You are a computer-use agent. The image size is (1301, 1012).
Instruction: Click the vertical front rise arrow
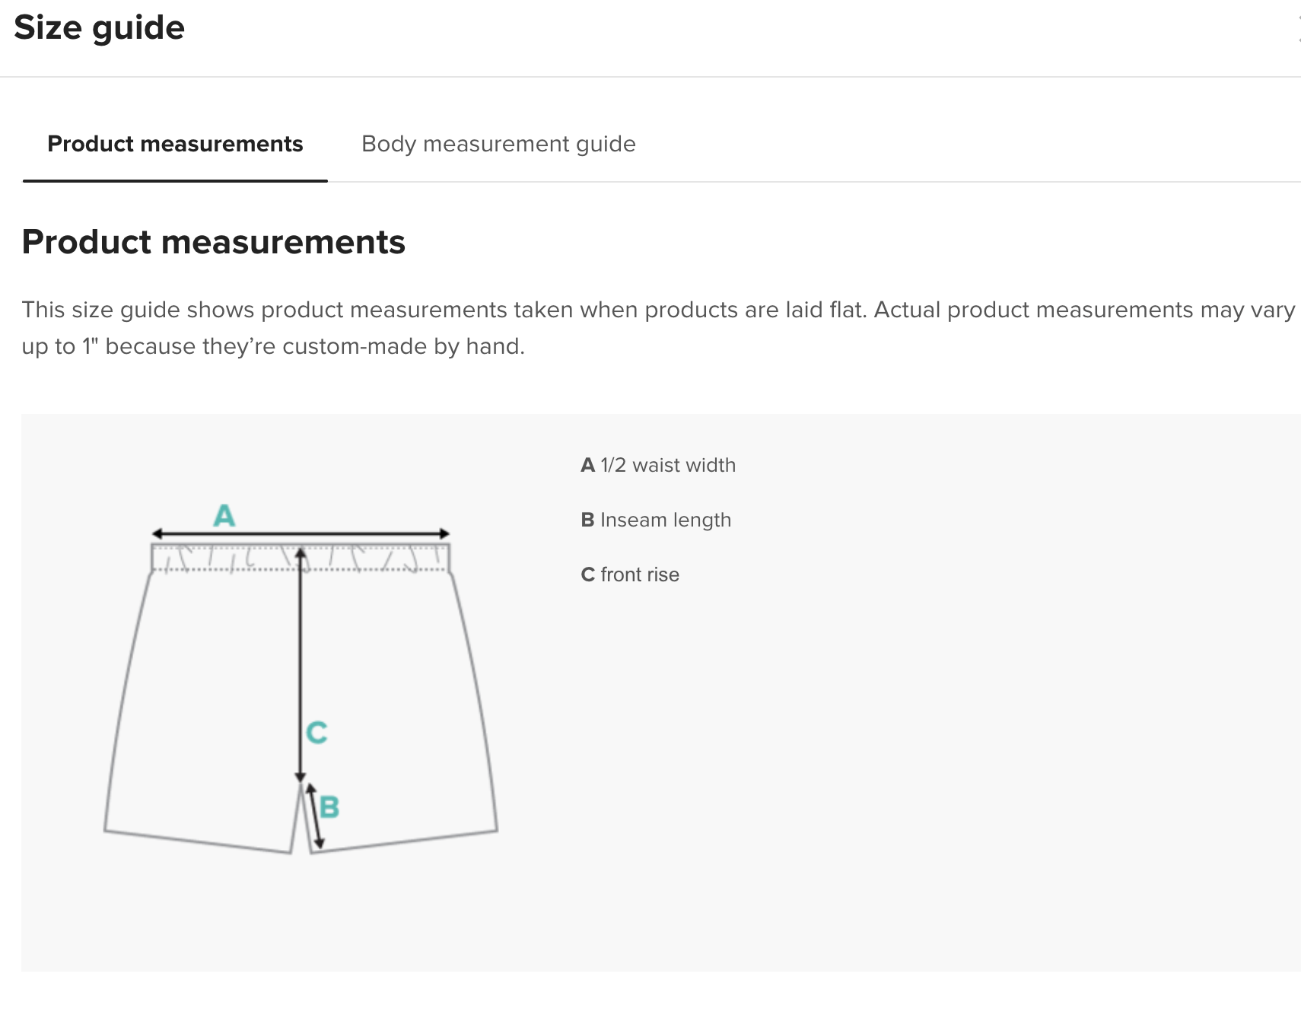click(301, 664)
